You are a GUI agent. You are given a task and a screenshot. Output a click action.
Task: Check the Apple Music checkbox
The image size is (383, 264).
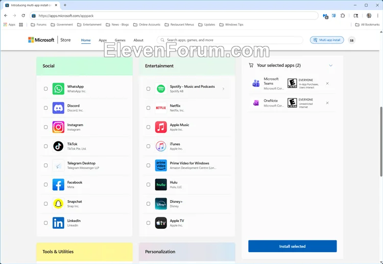point(148,127)
